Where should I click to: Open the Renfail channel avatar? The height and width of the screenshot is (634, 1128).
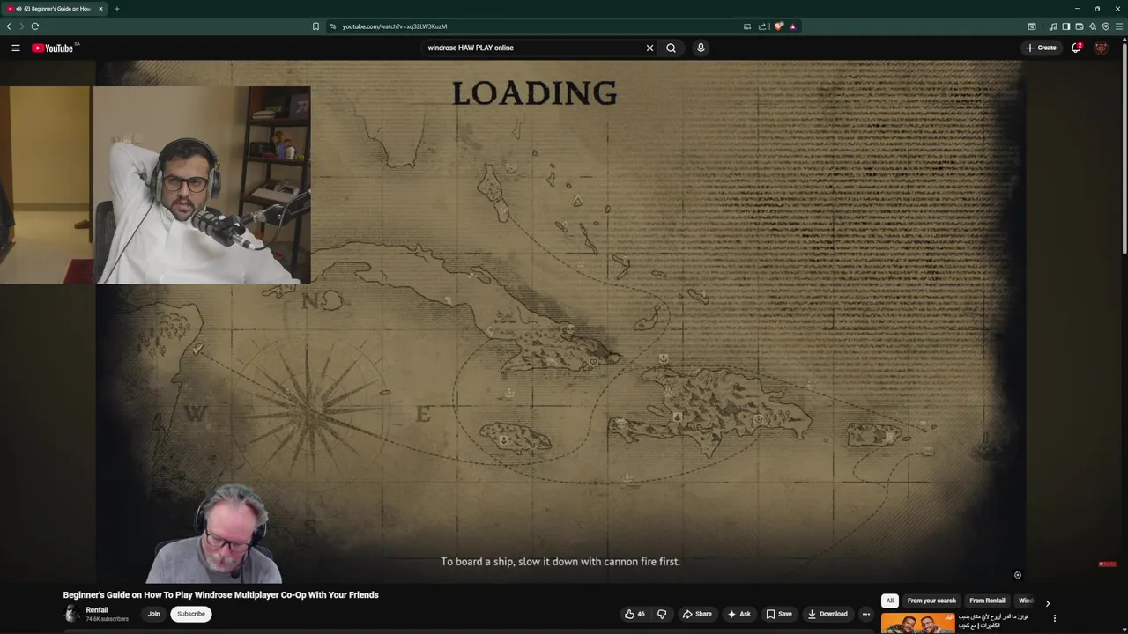pyautogui.click(x=71, y=615)
